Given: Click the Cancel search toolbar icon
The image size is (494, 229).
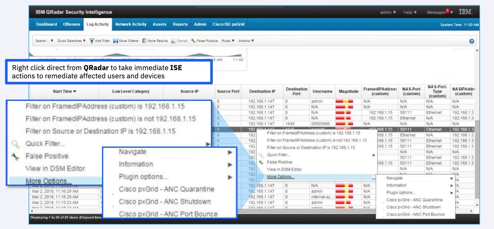Looking at the screenshot, I should click(174, 41).
